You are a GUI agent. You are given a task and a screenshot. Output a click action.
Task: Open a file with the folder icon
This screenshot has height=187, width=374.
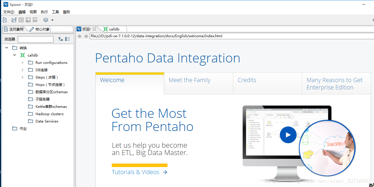pyautogui.click(x=14, y=20)
